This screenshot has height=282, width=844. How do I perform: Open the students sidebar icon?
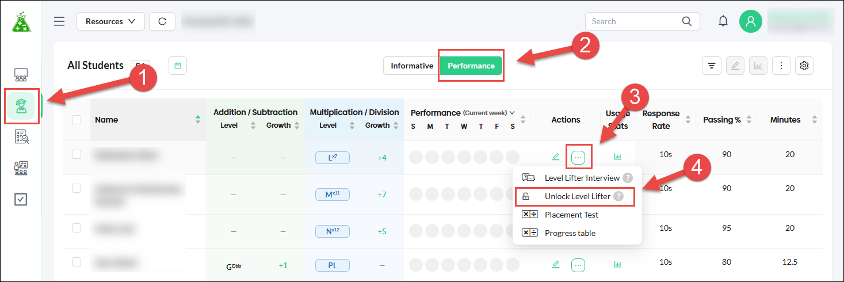22,106
